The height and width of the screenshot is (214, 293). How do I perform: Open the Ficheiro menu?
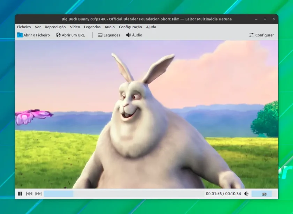pyautogui.click(x=24, y=27)
